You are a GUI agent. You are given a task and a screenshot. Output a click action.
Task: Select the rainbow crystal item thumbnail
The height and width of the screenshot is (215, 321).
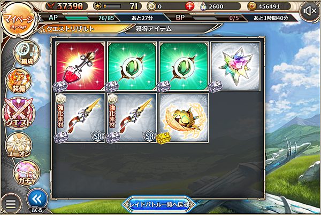[x=235, y=66]
